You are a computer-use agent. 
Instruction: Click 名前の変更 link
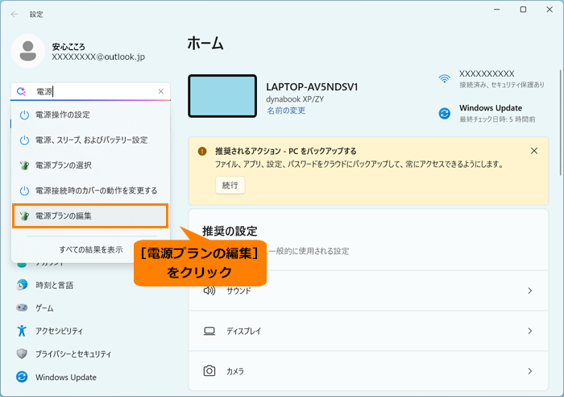click(x=286, y=111)
